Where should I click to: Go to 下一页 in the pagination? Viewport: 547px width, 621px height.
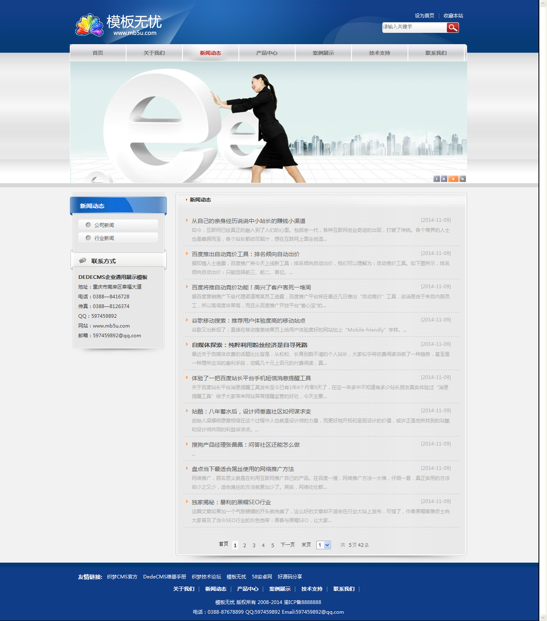click(x=287, y=545)
